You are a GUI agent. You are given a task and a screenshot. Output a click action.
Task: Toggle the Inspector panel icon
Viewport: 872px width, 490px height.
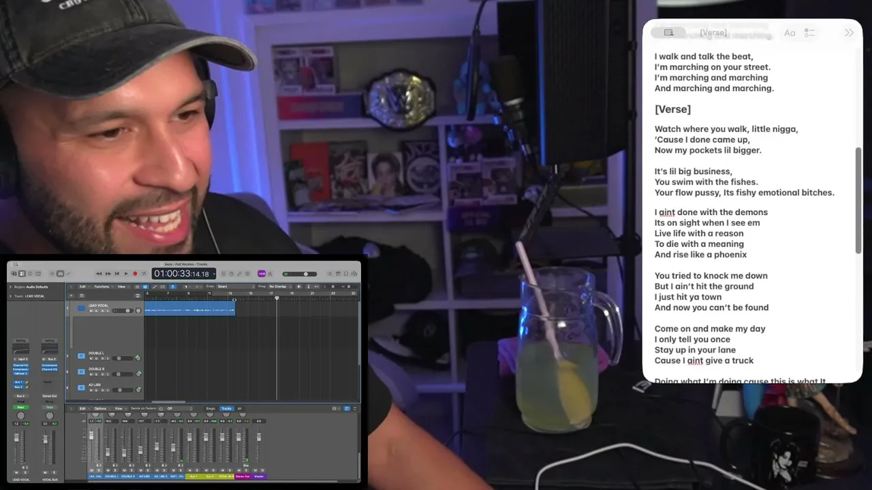(22, 274)
